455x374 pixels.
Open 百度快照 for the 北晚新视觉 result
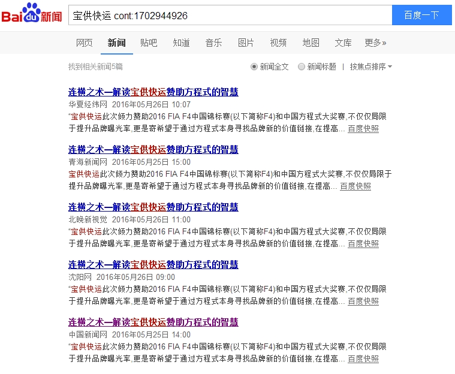point(363,244)
